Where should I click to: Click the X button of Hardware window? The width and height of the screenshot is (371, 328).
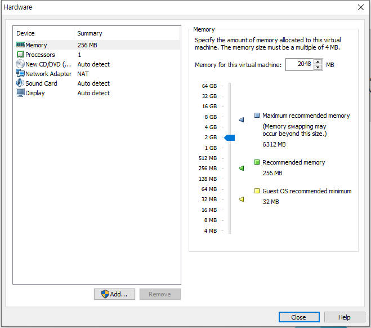point(361,7)
